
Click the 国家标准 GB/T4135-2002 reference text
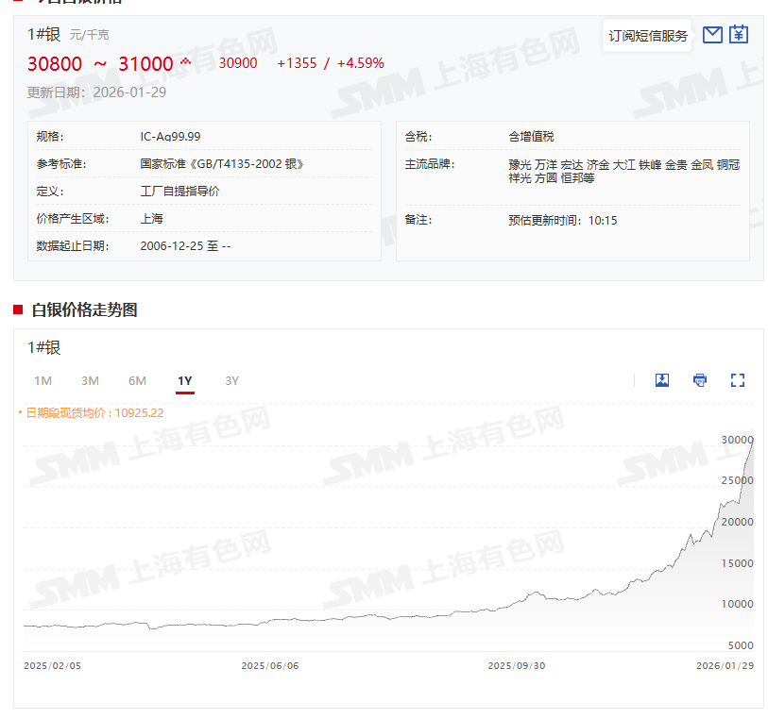tap(221, 164)
